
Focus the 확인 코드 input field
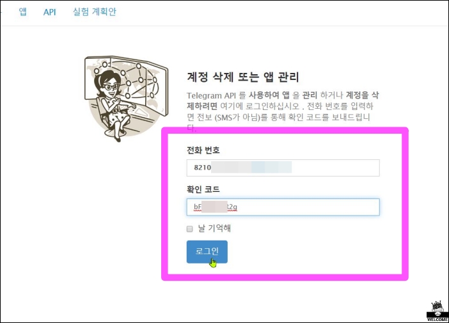283,207
